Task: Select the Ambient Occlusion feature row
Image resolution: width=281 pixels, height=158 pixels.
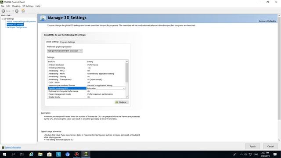Action: tap(86, 65)
